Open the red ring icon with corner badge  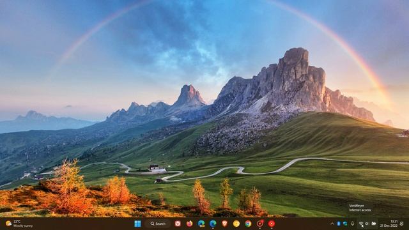coord(260,224)
